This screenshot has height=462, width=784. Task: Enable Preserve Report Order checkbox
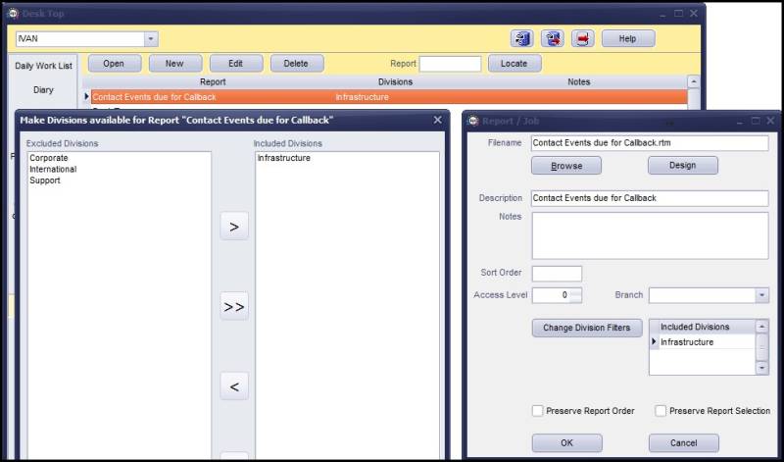coord(537,411)
